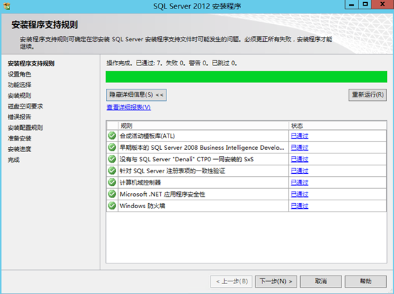Click green check icon for 注册表项的一致性验证 row
The width and height of the screenshot is (394, 294).
point(112,170)
